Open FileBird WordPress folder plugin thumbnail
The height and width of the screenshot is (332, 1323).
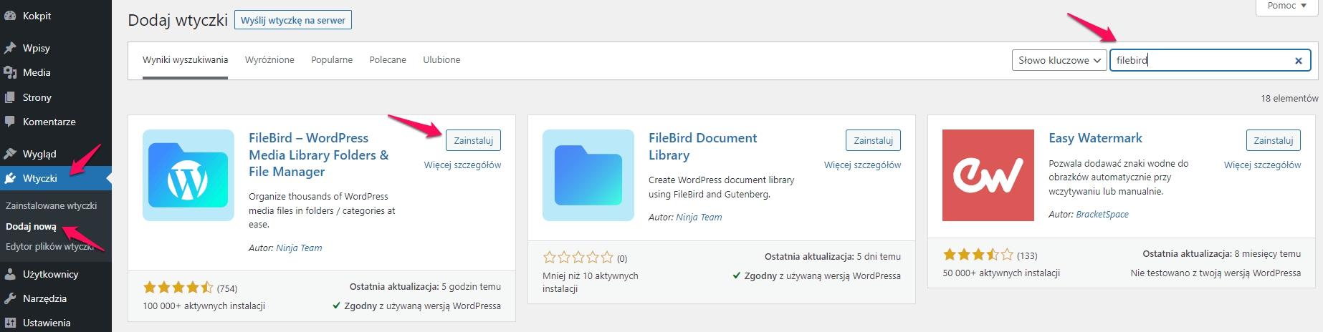coord(188,175)
